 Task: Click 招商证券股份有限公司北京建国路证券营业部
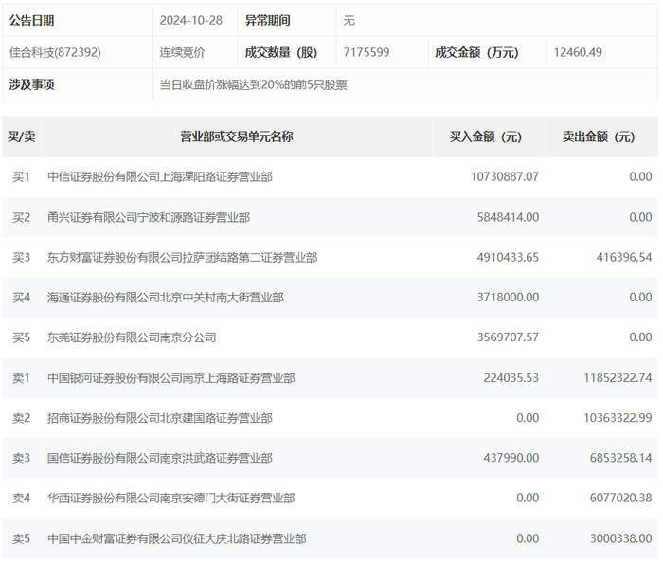coord(160,418)
